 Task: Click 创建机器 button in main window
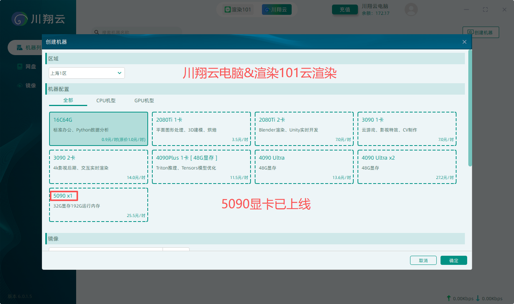(481, 32)
